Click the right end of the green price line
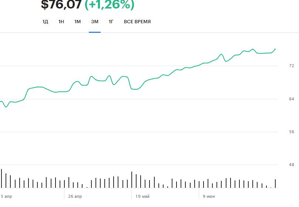Image resolution: width=299 pixels, height=207 pixels. pos(275,49)
